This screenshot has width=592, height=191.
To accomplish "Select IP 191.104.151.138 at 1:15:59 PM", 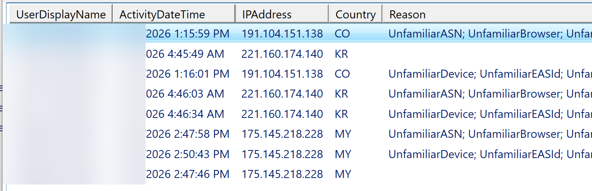I will click(x=282, y=34).
